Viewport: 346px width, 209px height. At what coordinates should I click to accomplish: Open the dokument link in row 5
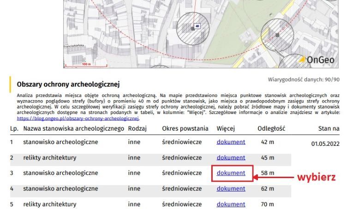[x=231, y=204]
